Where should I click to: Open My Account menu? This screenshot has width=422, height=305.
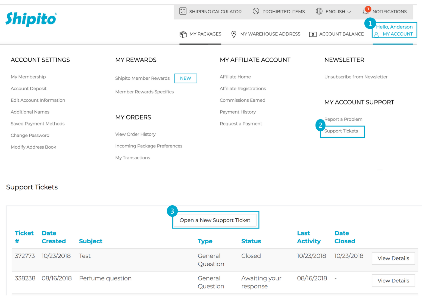(x=398, y=34)
